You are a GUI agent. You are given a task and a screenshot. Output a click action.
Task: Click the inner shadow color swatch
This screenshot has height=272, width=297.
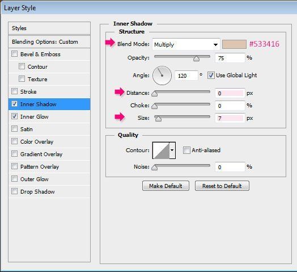coord(234,44)
